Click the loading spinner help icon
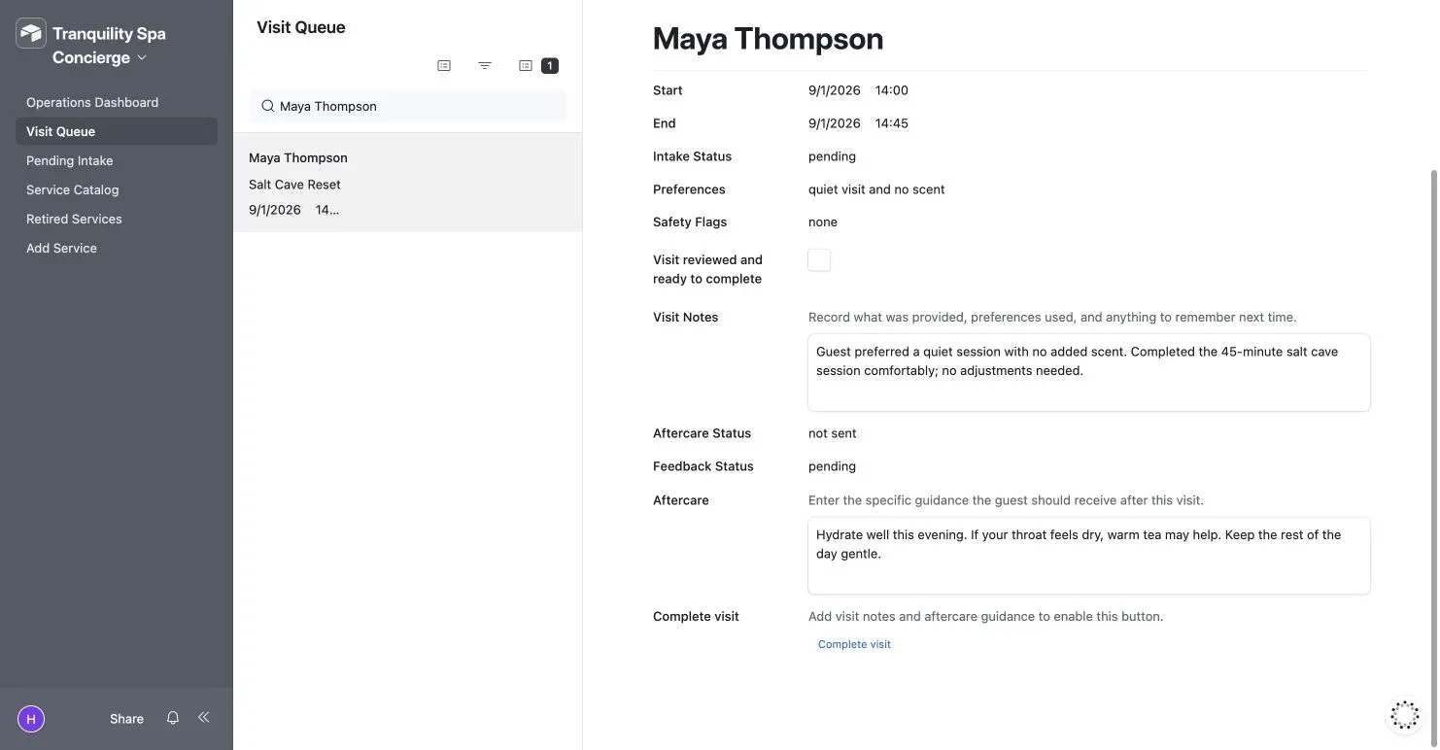This screenshot has height=750, width=1440. (1405, 715)
